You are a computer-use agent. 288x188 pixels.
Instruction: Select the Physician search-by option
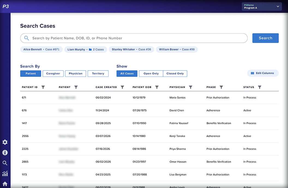(76, 74)
